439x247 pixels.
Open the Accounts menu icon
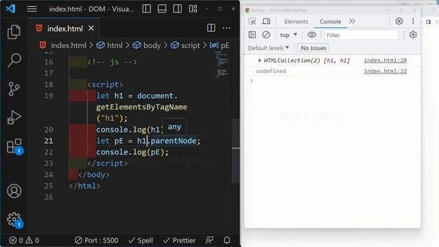coord(14,191)
